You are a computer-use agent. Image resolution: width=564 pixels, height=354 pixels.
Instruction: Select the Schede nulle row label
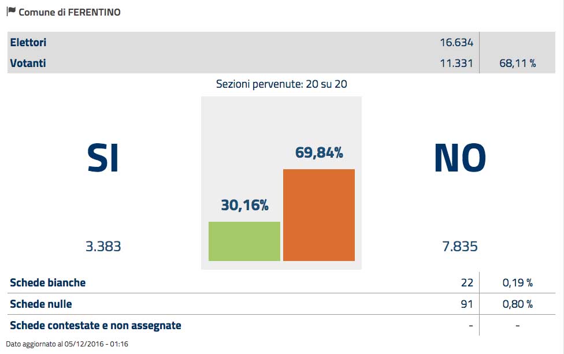click(41, 304)
